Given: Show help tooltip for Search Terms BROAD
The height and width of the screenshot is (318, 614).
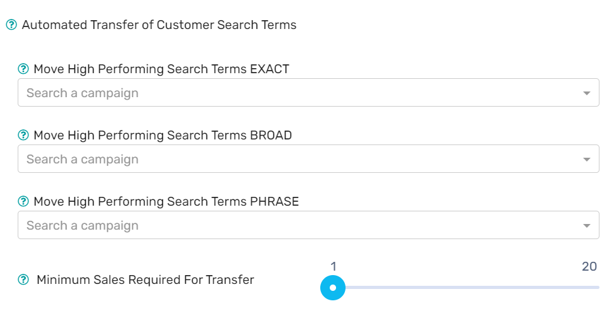Looking at the screenshot, I should coord(23,135).
